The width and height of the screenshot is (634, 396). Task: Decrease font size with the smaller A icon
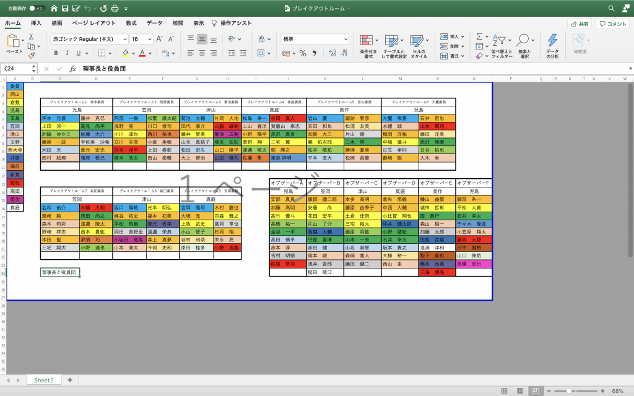pos(171,39)
